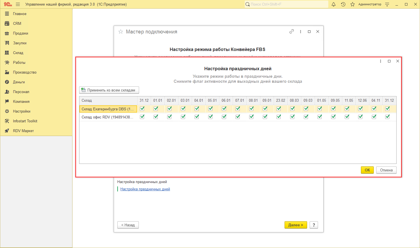The height and width of the screenshot is (248, 420).
Task: Open the hamburger main menu icon
Action: pos(18,4)
